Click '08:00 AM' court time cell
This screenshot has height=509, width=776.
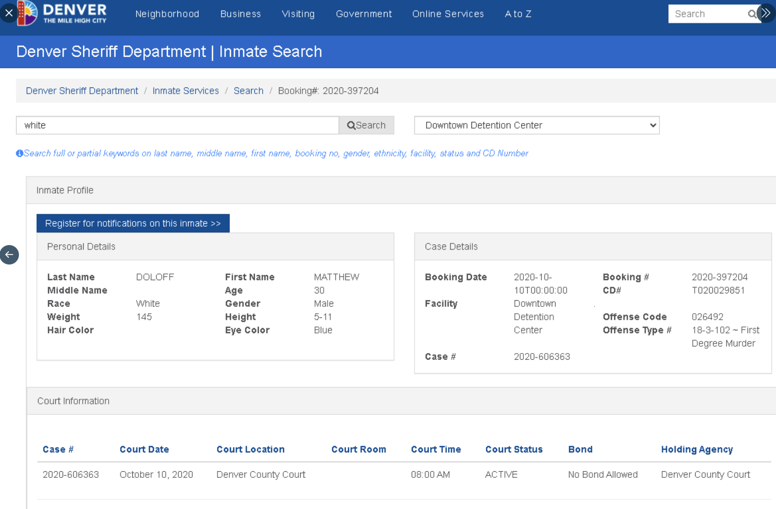point(430,474)
